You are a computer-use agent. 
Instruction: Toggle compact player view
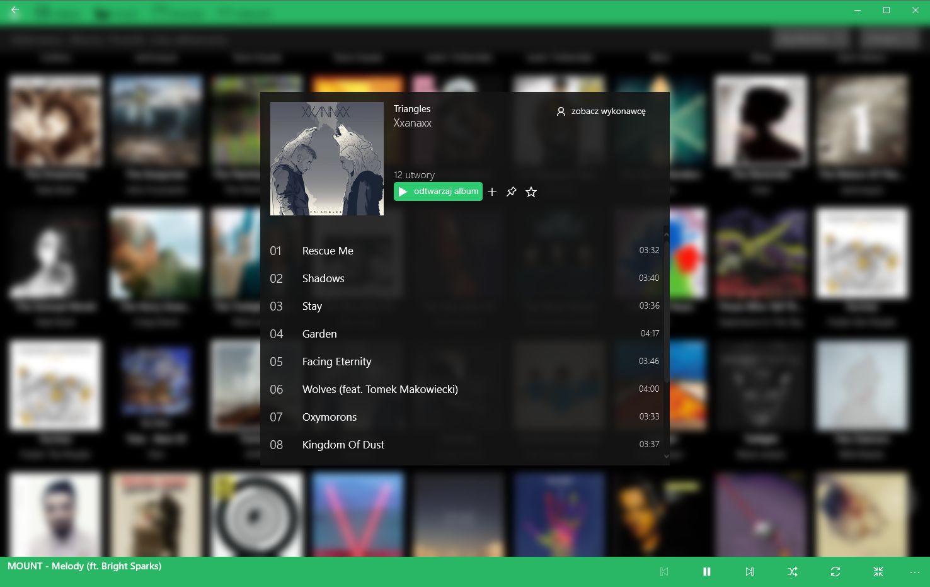(x=878, y=572)
